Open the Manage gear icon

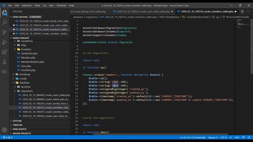coord(4,130)
